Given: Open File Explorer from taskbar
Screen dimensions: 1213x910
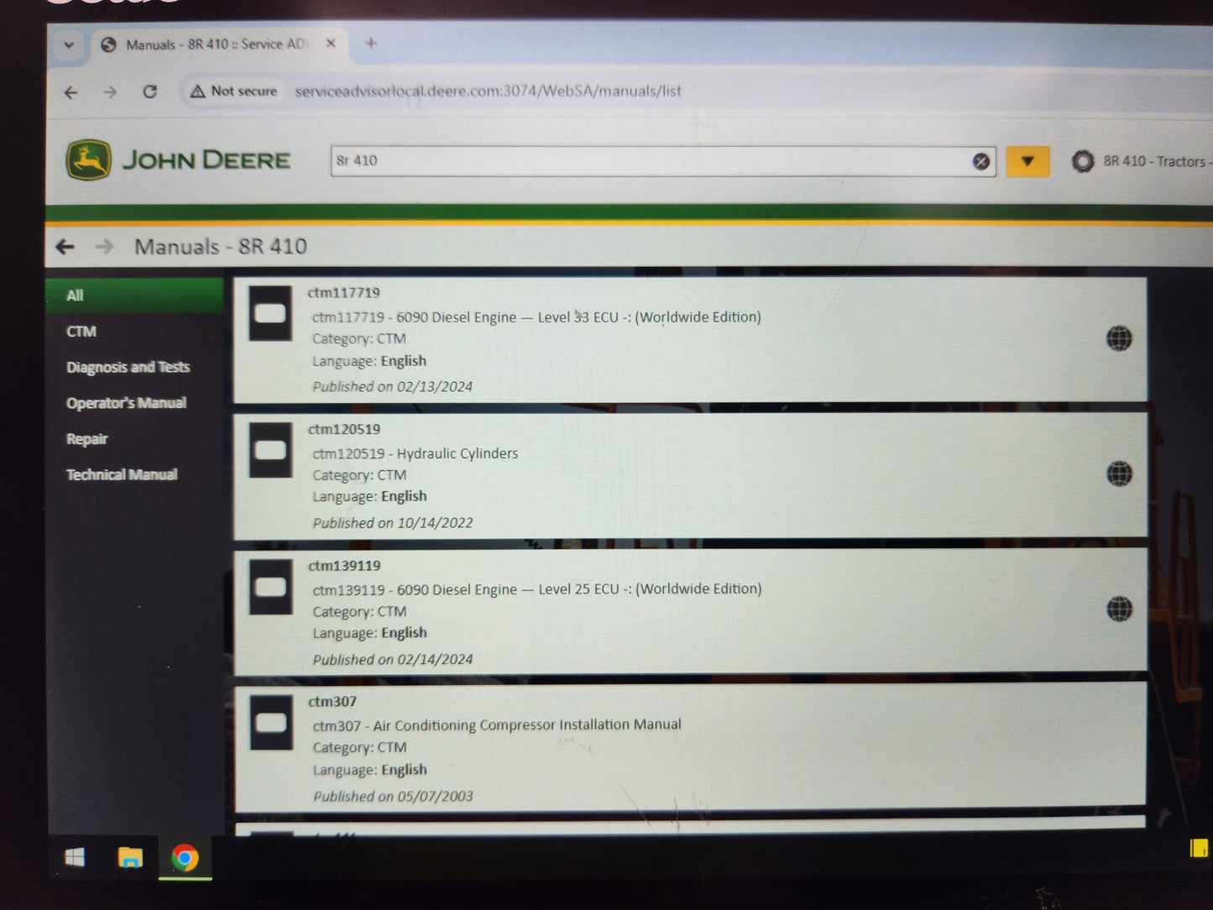Looking at the screenshot, I should 130,857.
